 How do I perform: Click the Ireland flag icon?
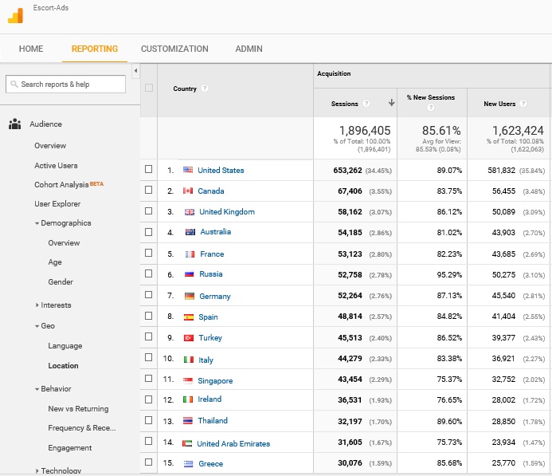[x=188, y=399]
